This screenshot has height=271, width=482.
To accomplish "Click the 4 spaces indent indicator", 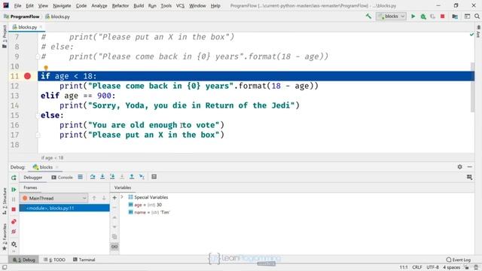I will pos(451,267).
